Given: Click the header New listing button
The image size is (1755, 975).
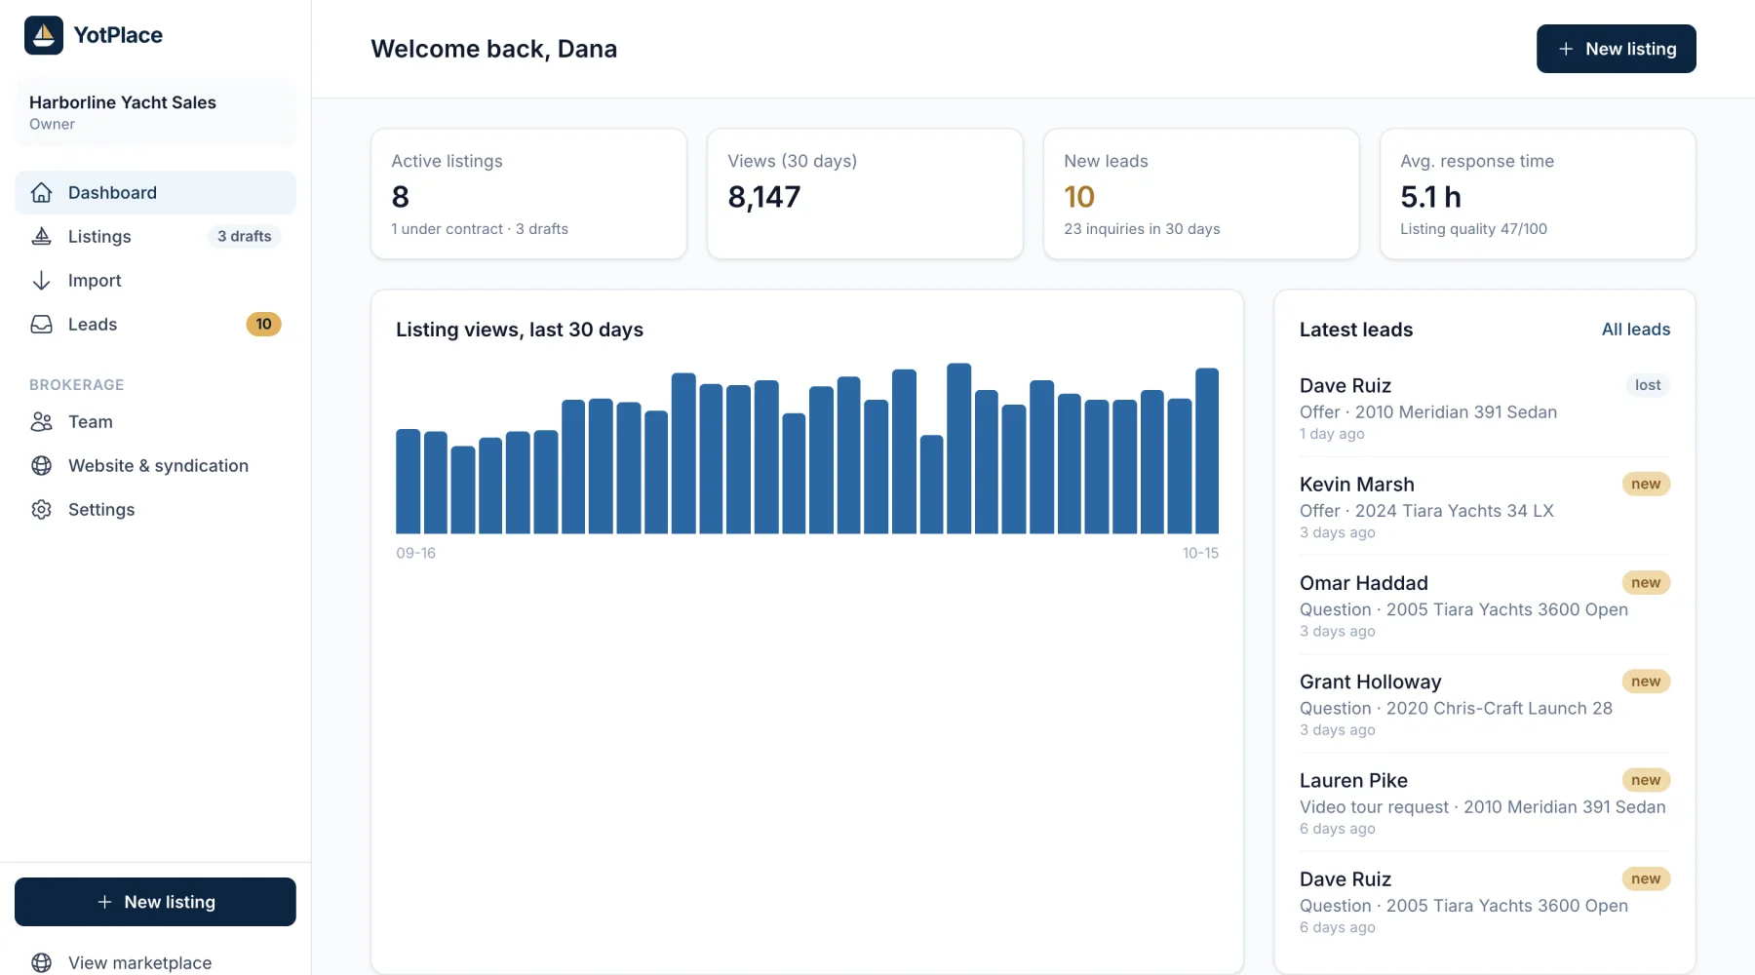Looking at the screenshot, I should [x=1617, y=49].
